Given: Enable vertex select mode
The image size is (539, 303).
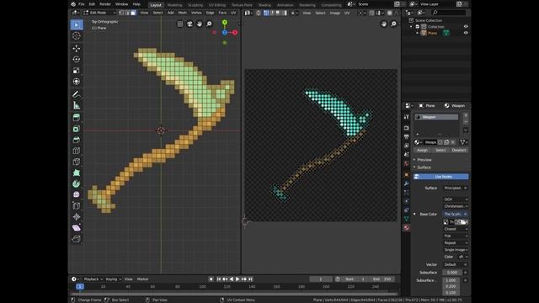Looking at the screenshot, I should coord(121,13).
